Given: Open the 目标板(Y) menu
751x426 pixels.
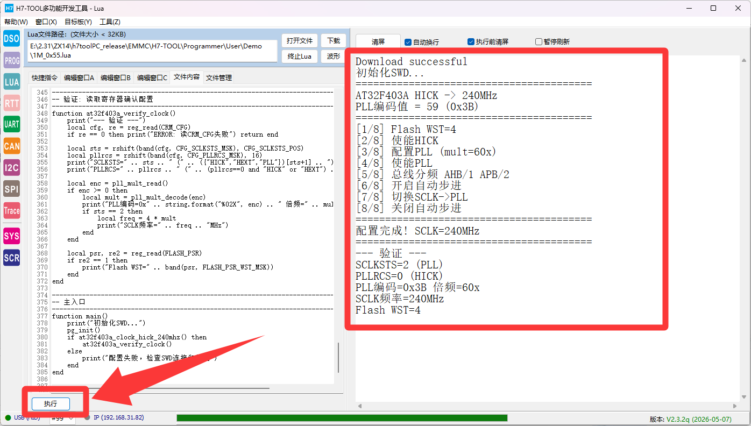Looking at the screenshot, I should [79, 22].
